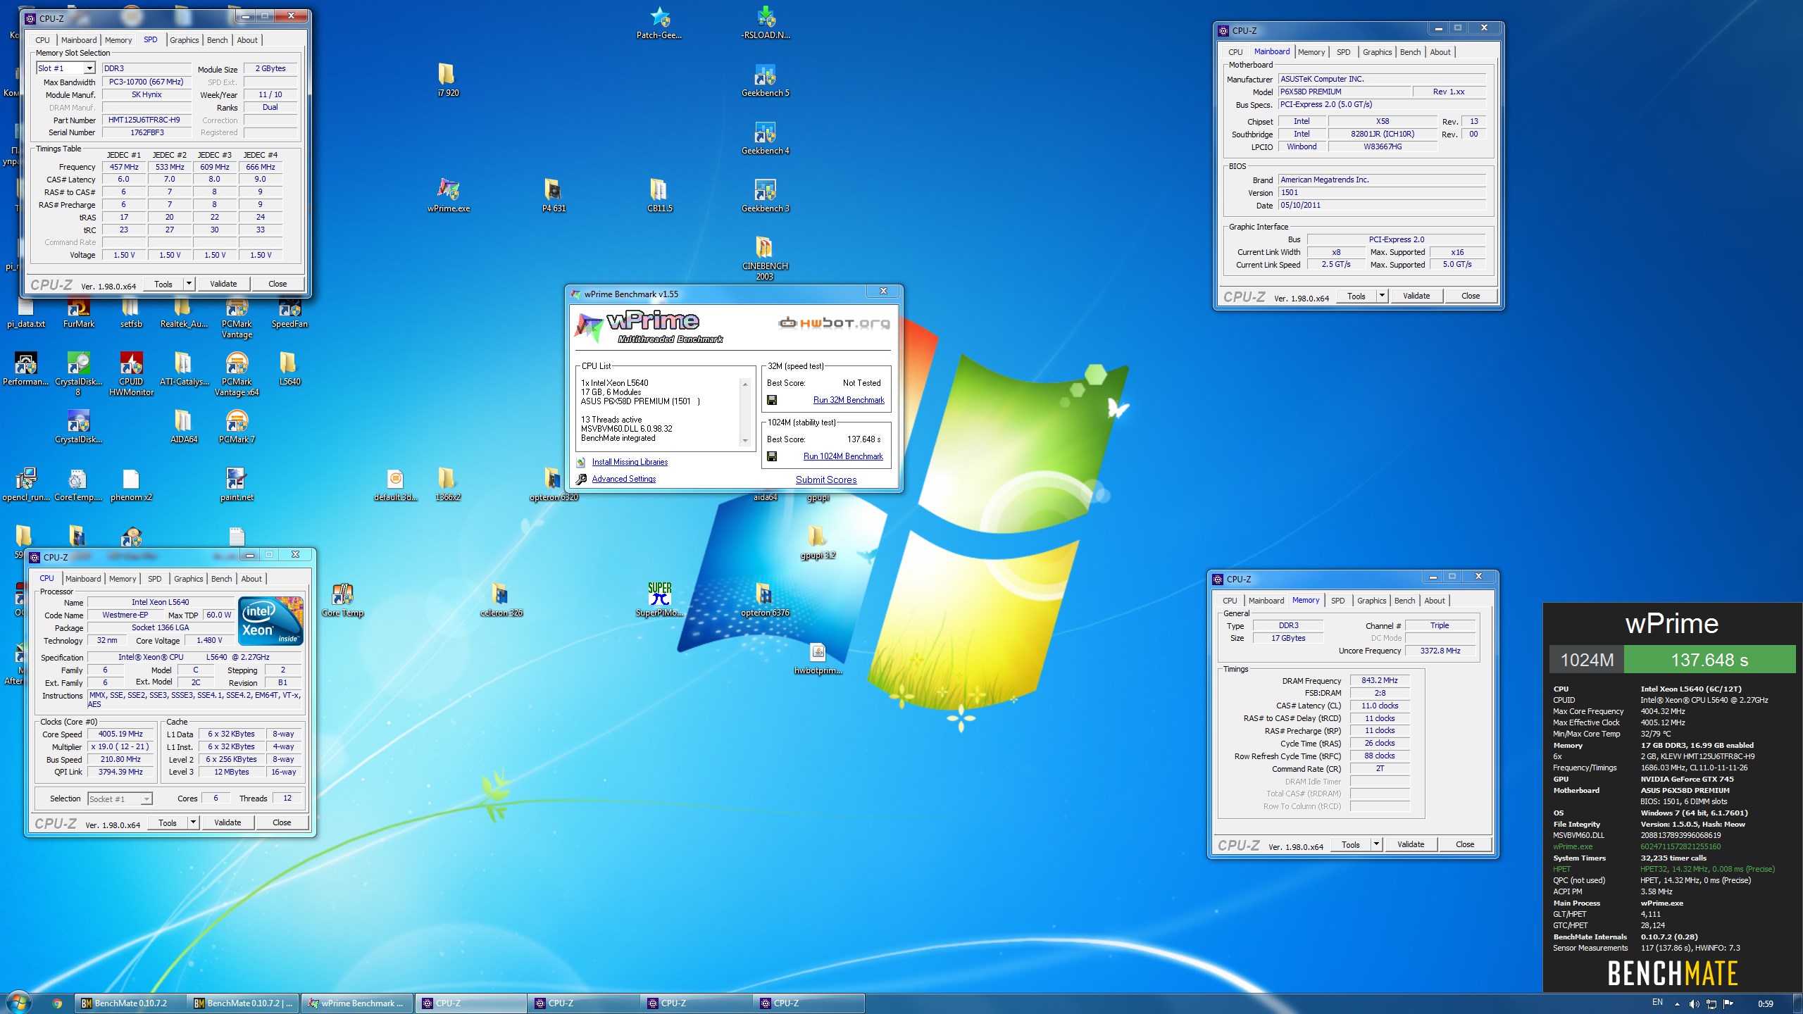Launch SuperPiMod desktop shortcut

click(659, 599)
